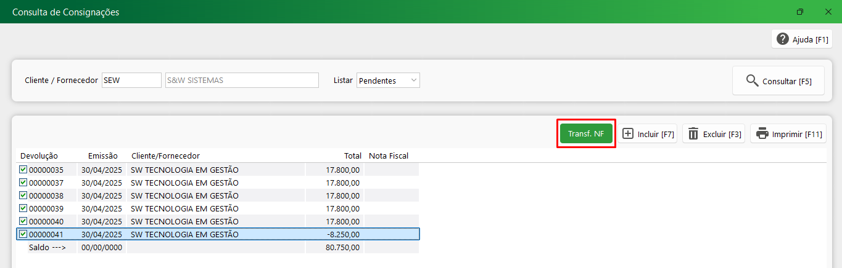The height and width of the screenshot is (268, 842).
Task: Click the plus icon for Incluir
Action: [x=628, y=133]
